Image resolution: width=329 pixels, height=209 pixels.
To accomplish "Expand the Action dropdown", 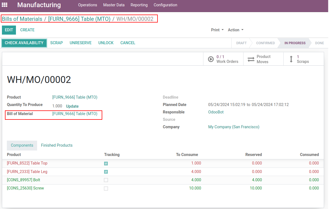I will pyautogui.click(x=236, y=30).
